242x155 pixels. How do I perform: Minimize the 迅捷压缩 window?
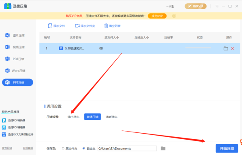[x=223, y=6]
